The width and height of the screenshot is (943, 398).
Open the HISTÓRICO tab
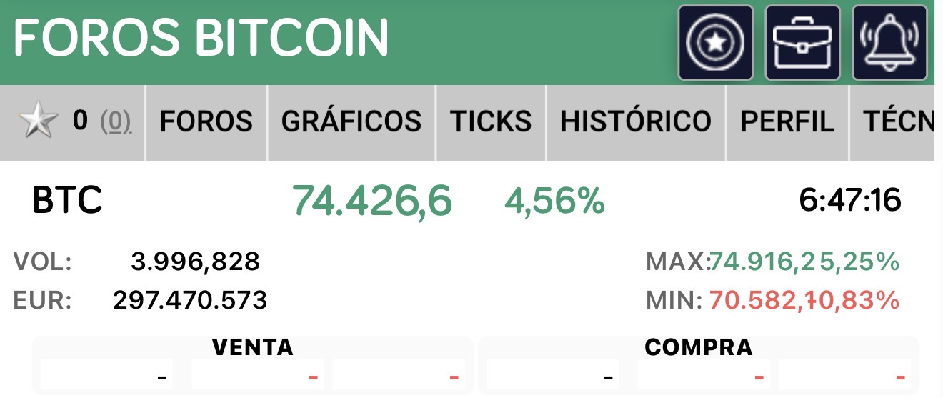(x=635, y=121)
